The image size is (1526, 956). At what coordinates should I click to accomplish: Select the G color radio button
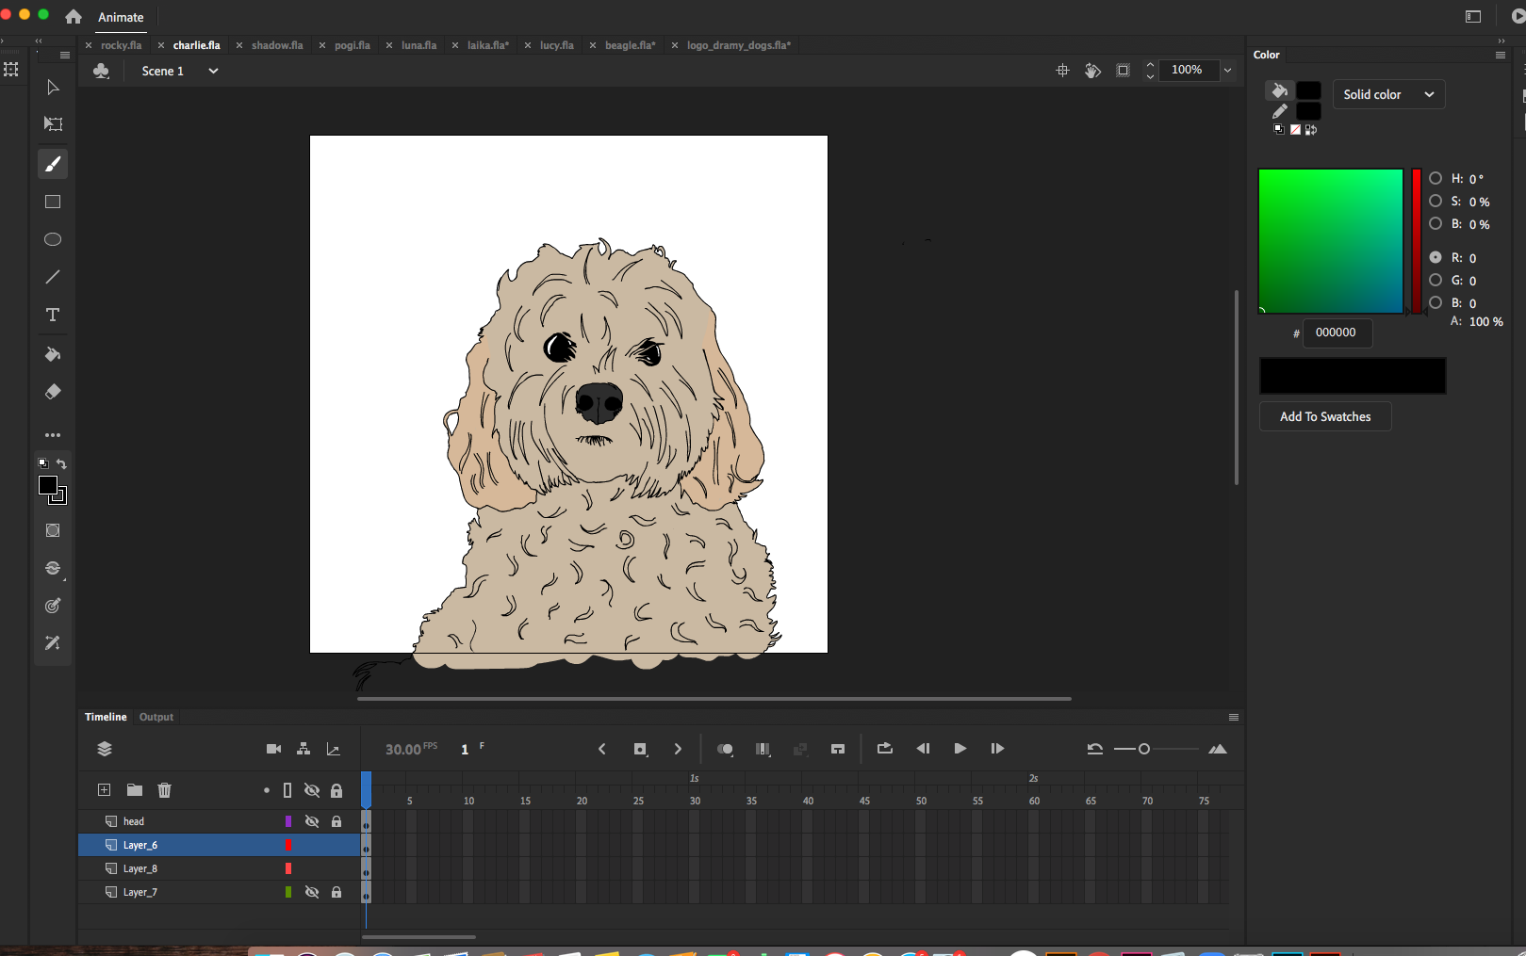point(1436,280)
